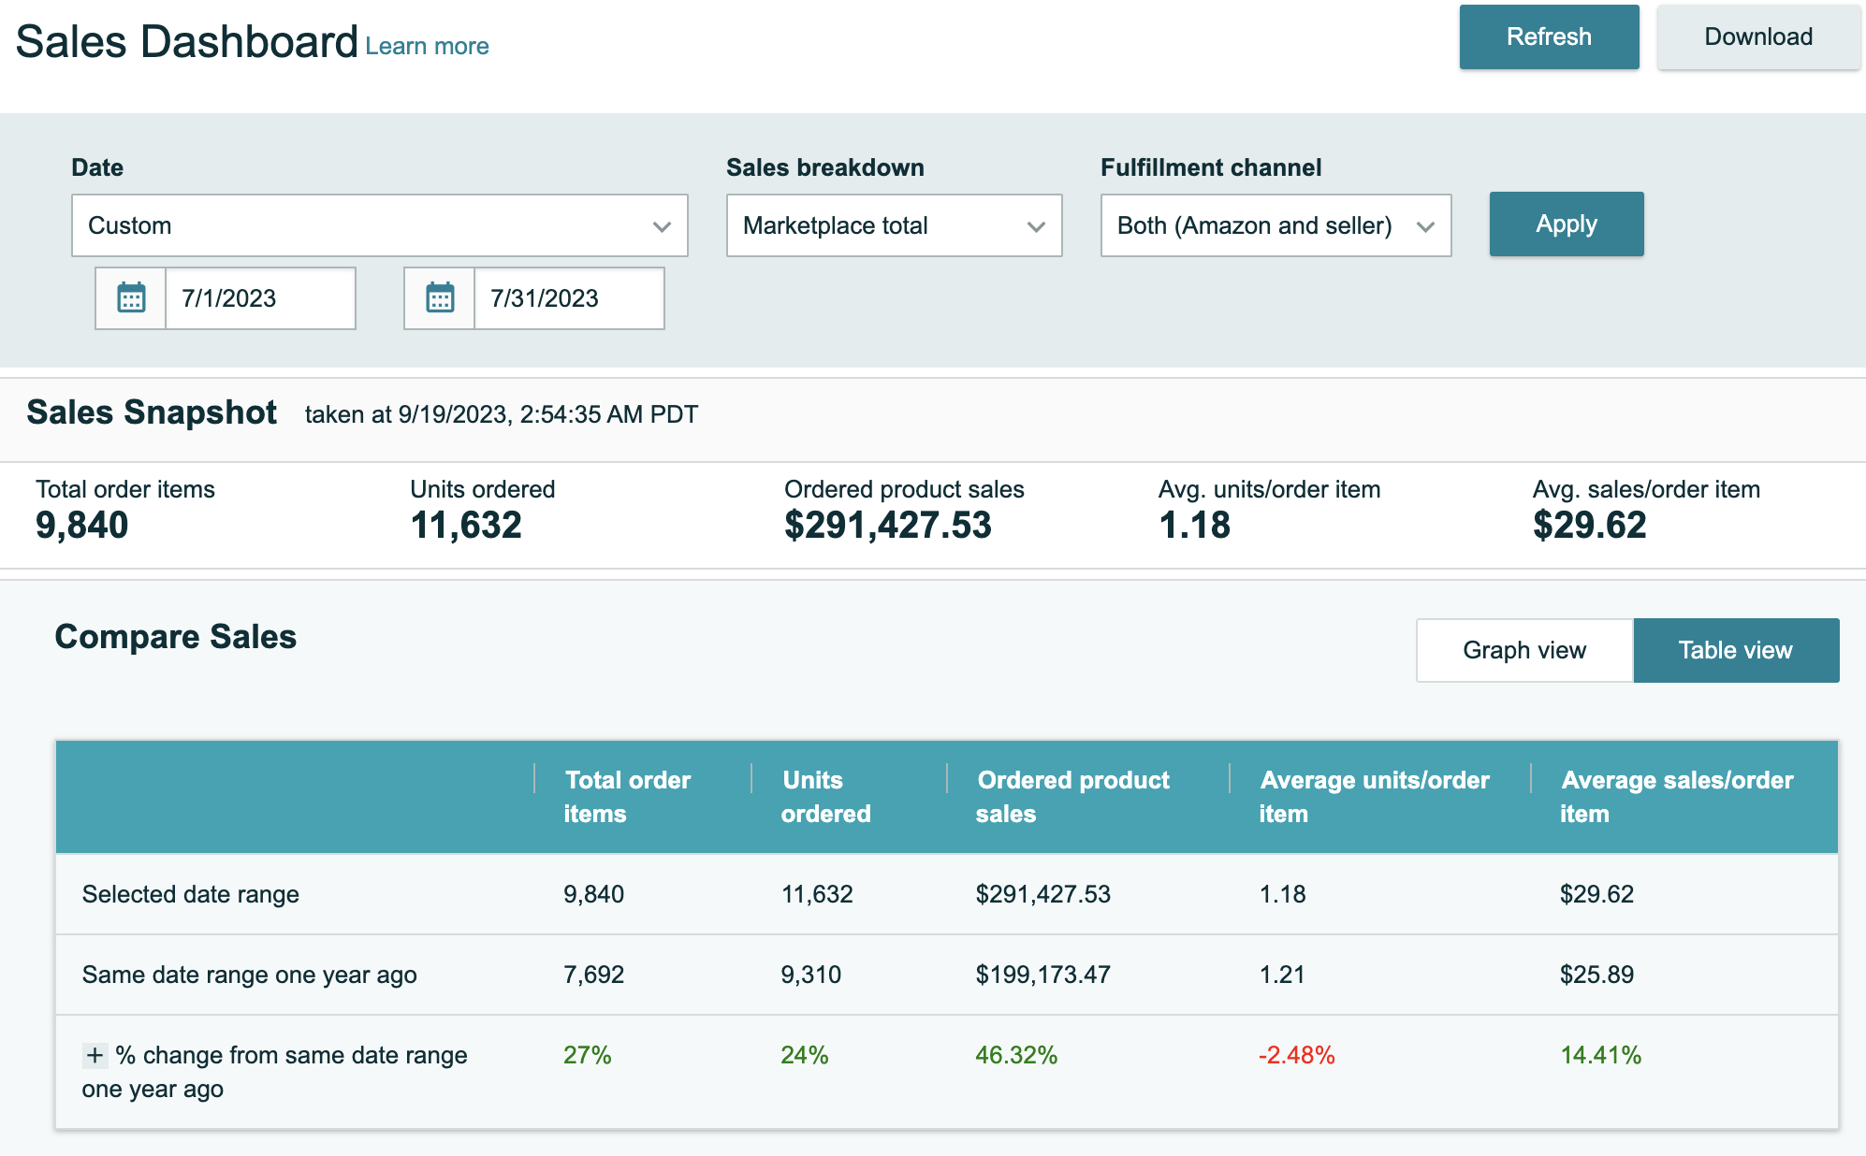Viewport: 1866px width, 1156px height.
Task: Download the sales report
Action: [1757, 36]
